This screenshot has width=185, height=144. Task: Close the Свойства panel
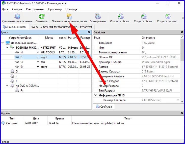coord(182,32)
